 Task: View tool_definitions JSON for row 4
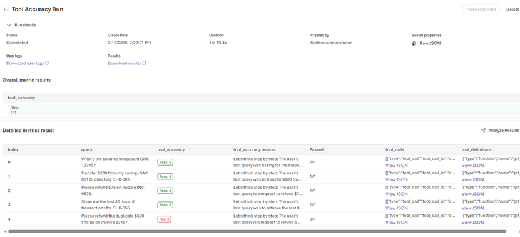472,223
